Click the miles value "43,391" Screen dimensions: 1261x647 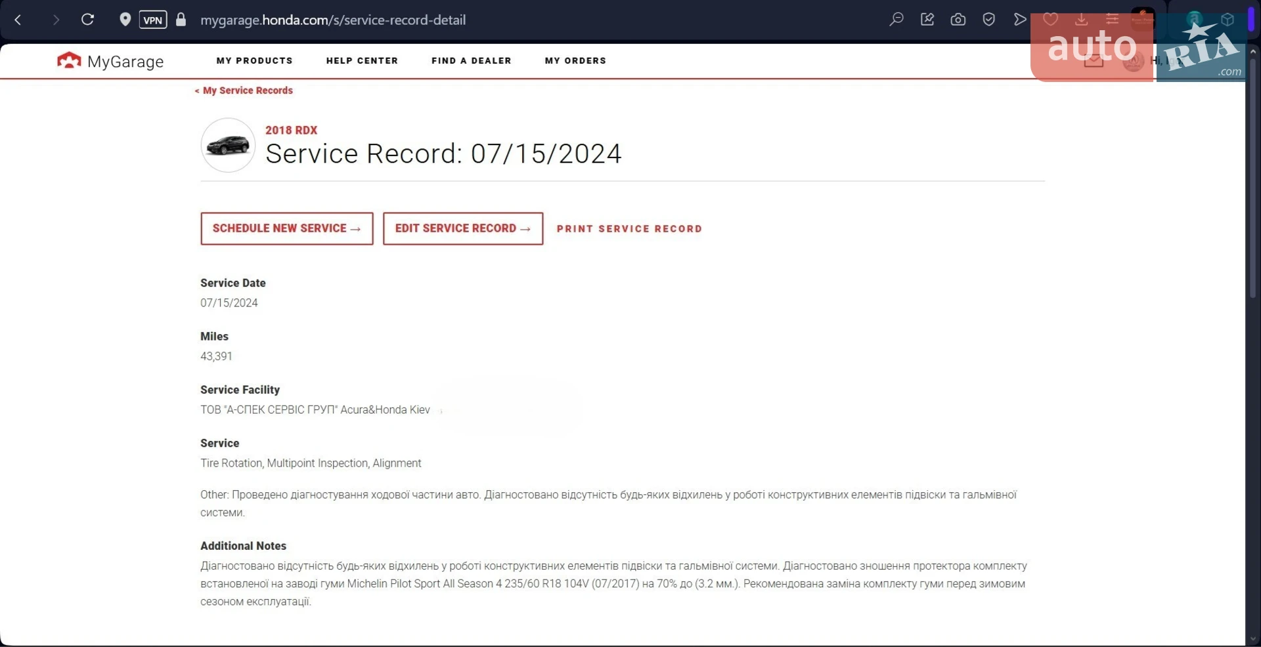click(217, 356)
